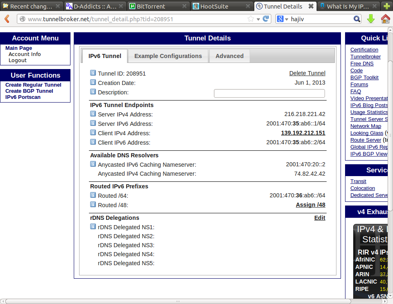393x304 pixels.
Task: Switch to the Example Configurations tab
Action: [x=168, y=56]
